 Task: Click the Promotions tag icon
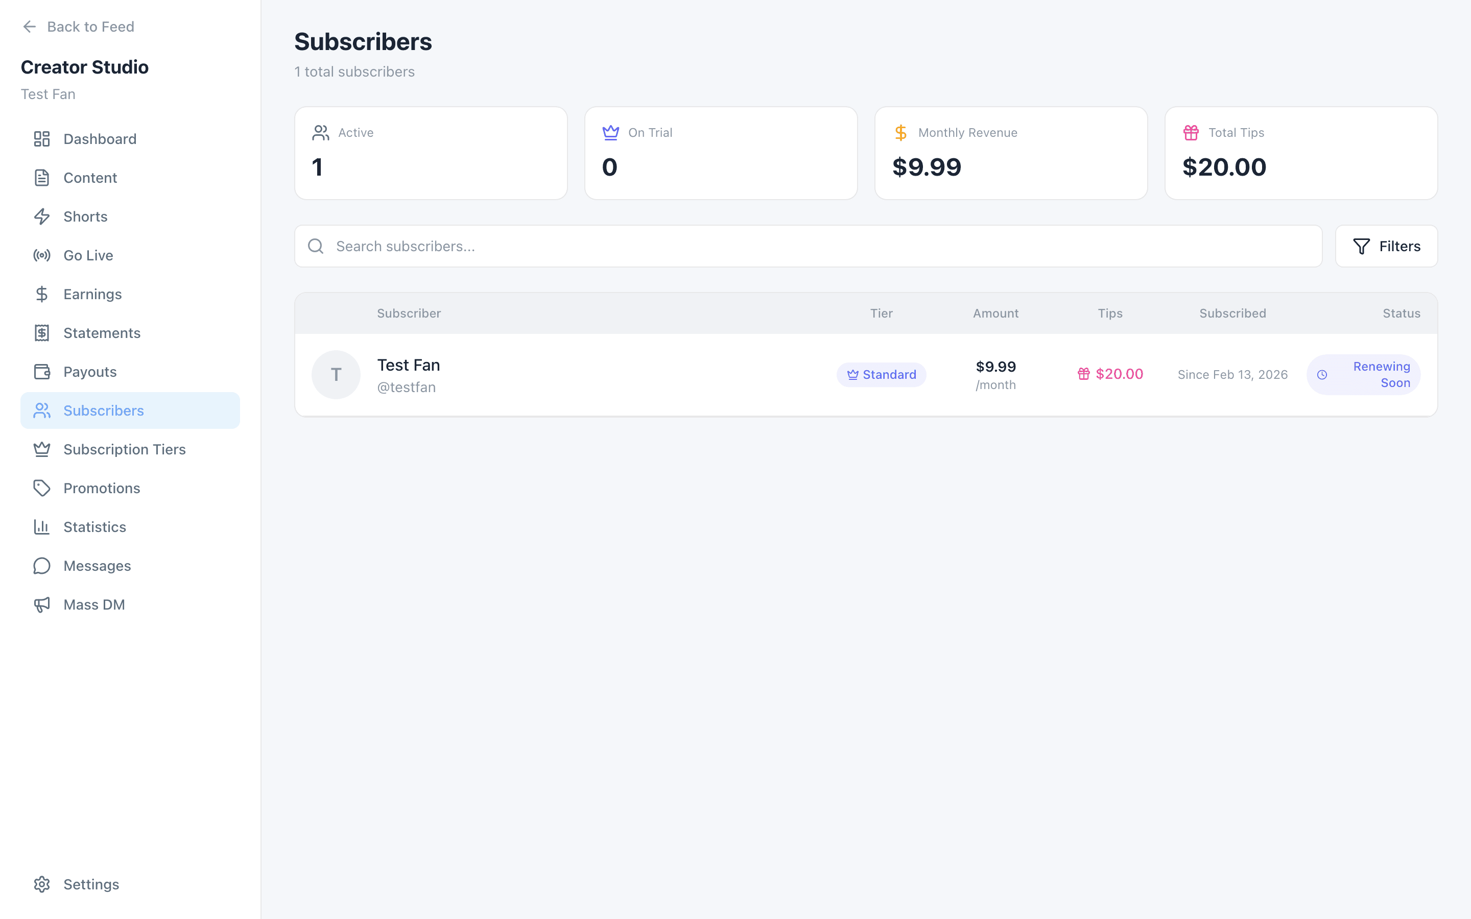[x=41, y=489]
